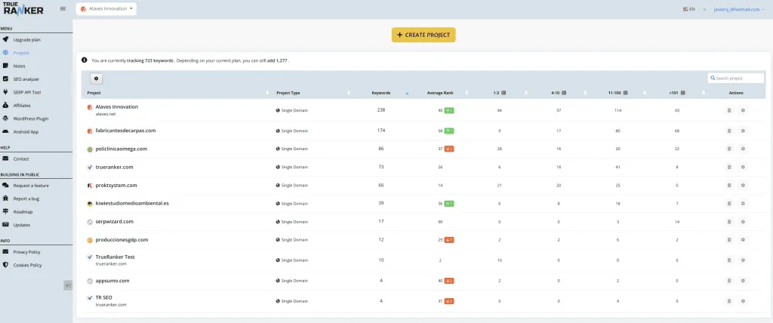This screenshot has height=323, width=773.
Task: Delete the appsumo.com project
Action: (x=729, y=281)
